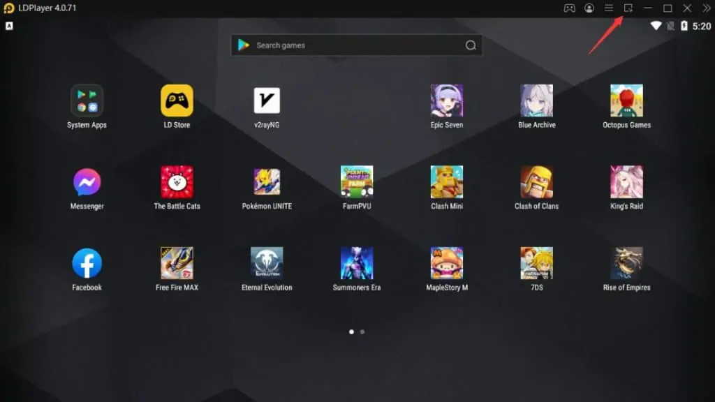Open the multi-instance window icon
Viewport: 715px width, 402px height.
627,8
